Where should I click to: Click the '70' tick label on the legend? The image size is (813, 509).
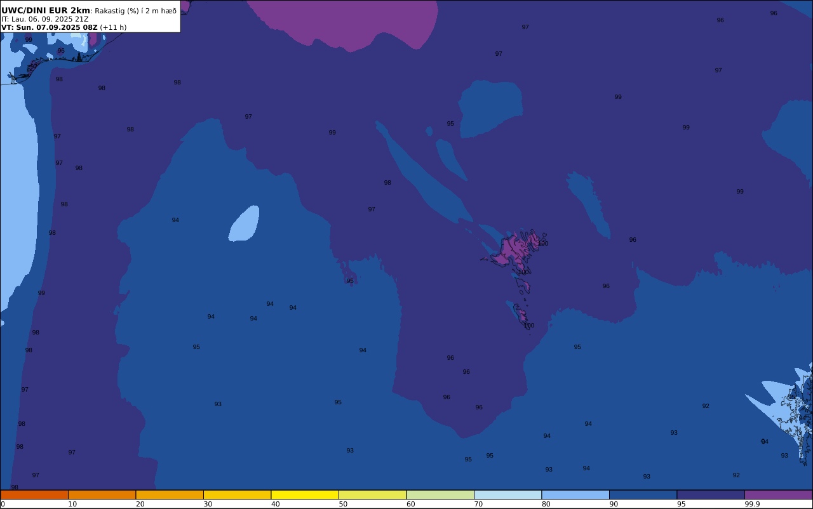(x=478, y=504)
